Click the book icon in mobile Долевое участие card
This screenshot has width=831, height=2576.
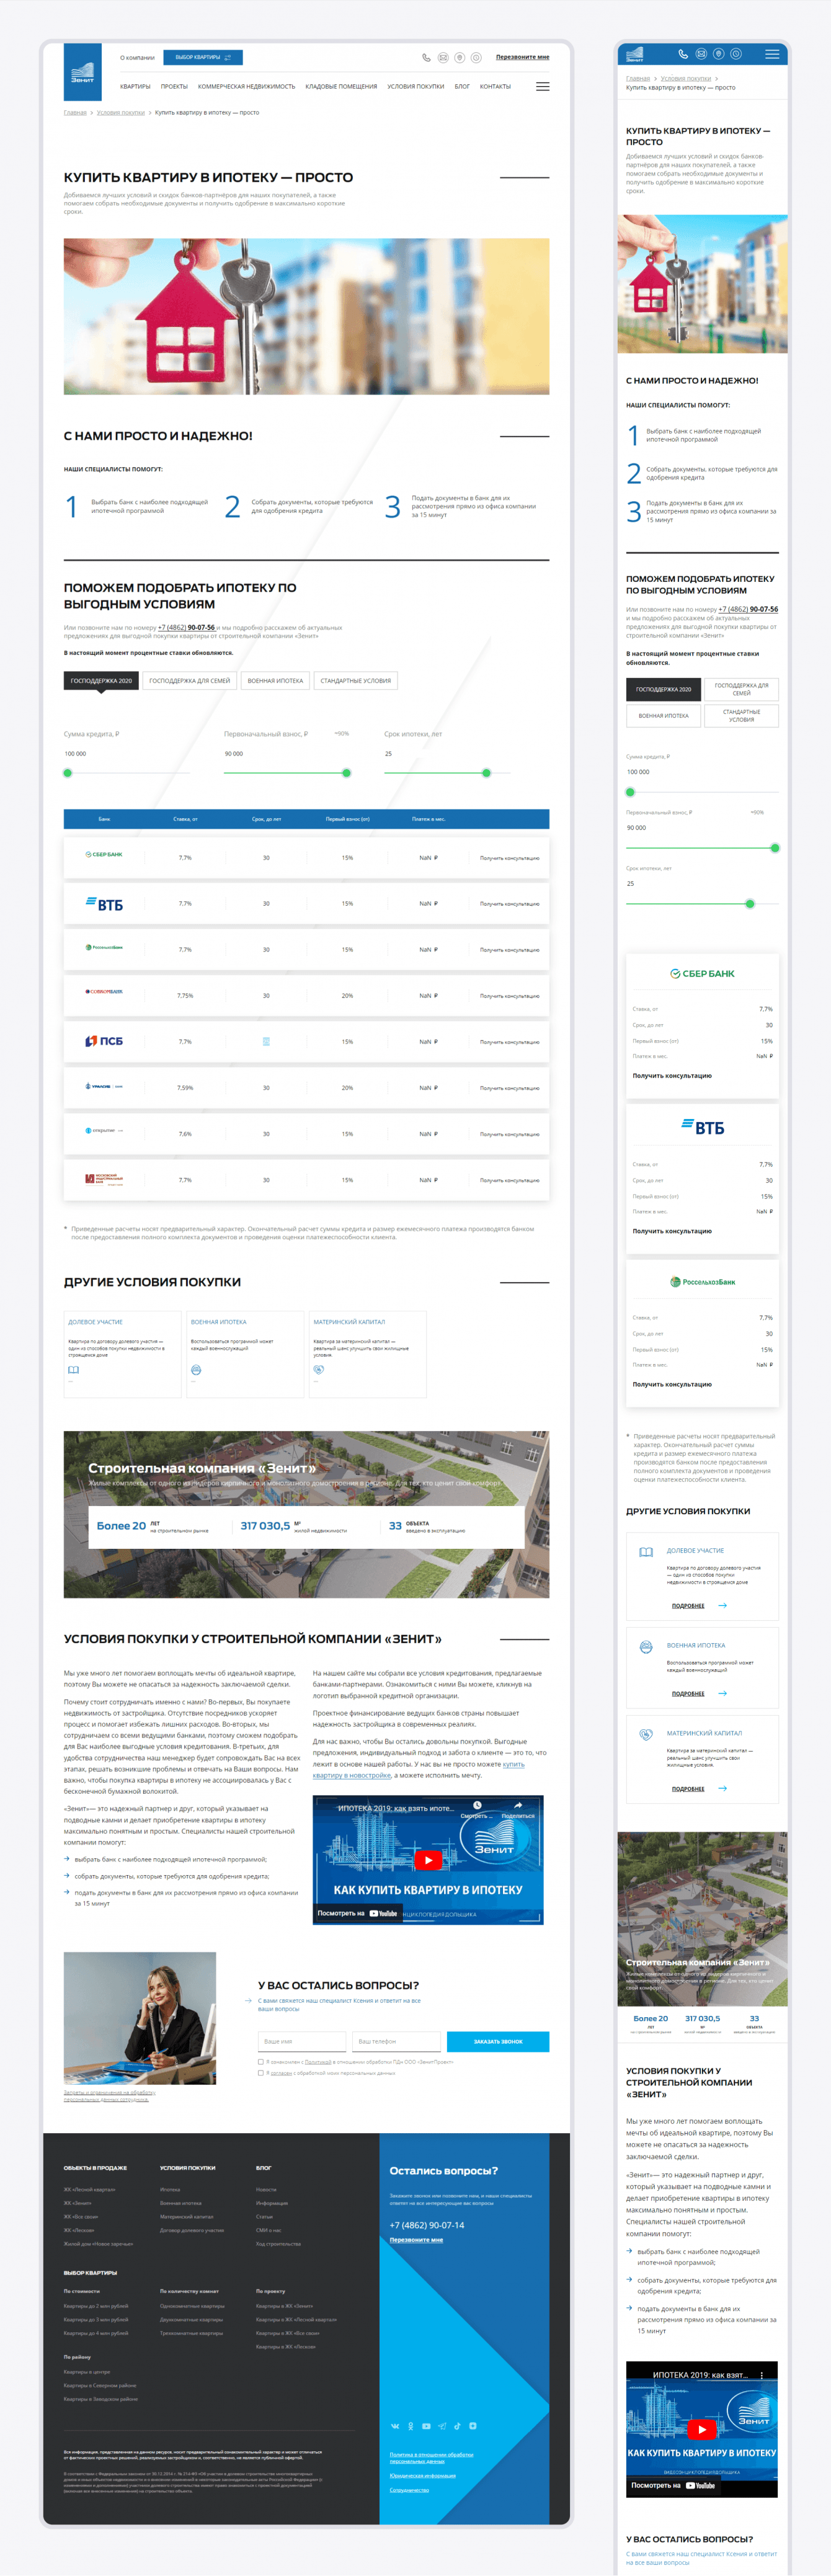click(x=646, y=1552)
